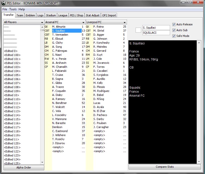This screenshot has height=174, width=205.
Task: Select N. Bendtner in Arsenal list
Action: click(65, 103)
